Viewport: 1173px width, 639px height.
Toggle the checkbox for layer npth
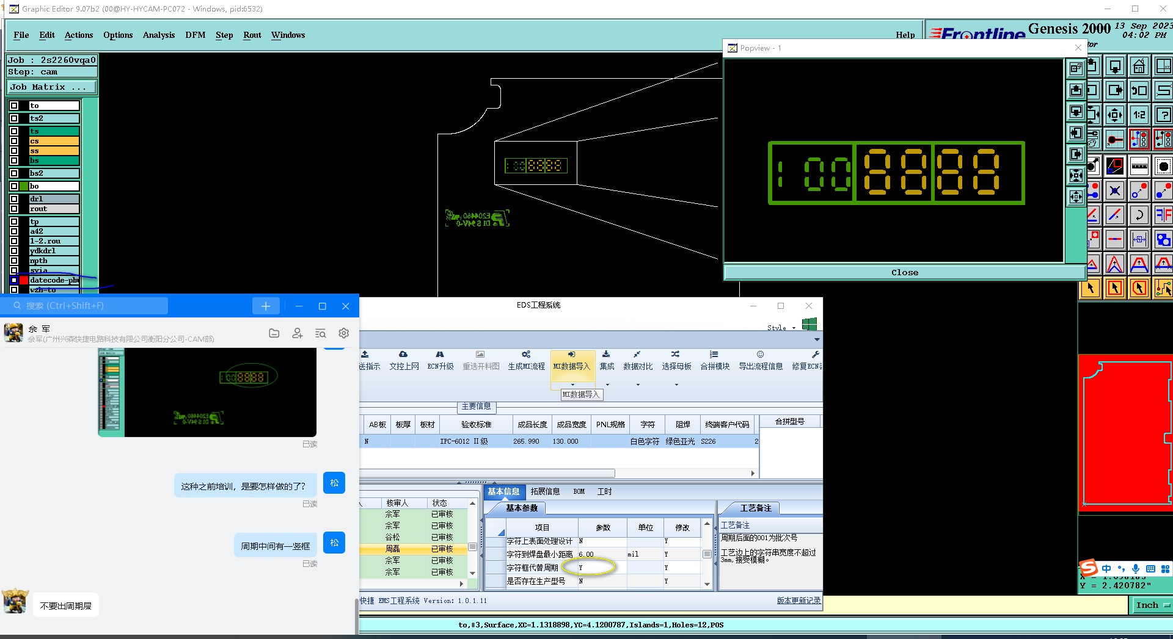click(14, 261)
